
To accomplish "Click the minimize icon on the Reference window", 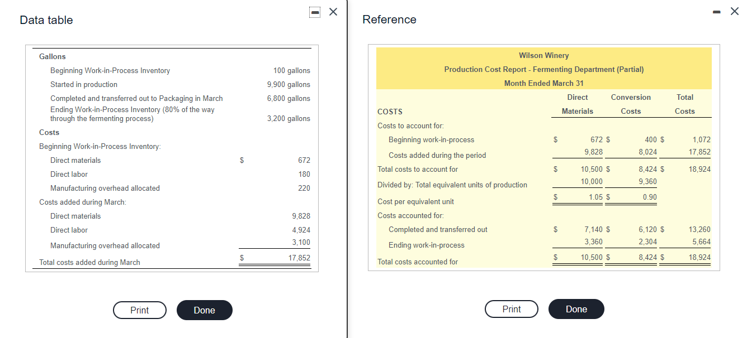I will click(717, 11).
